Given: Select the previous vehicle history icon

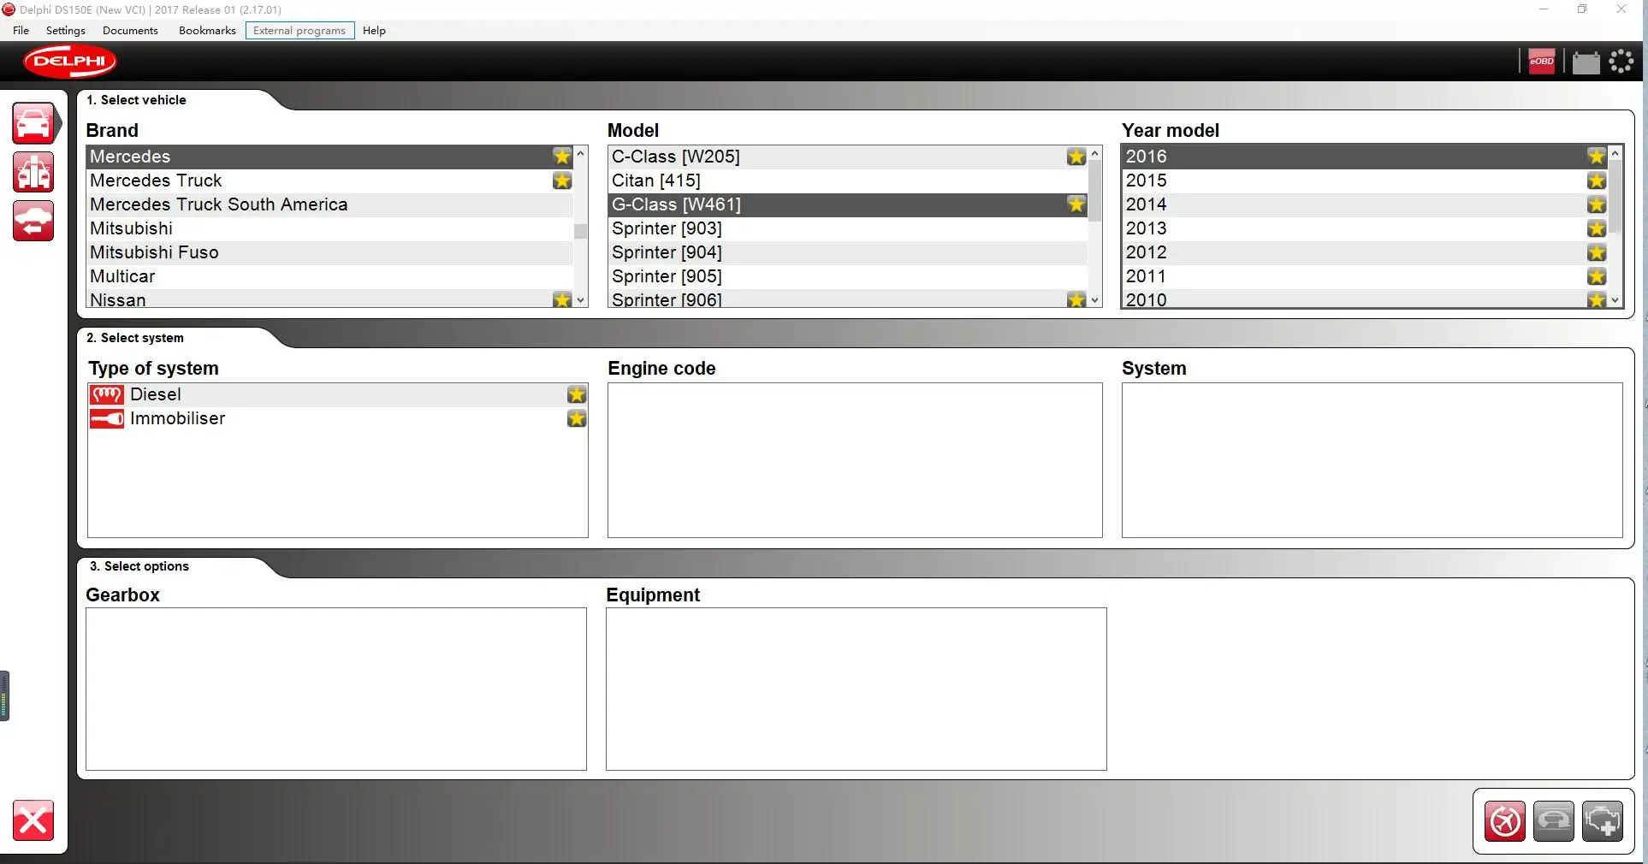Looking at the screenshot, I should point(34,221).
